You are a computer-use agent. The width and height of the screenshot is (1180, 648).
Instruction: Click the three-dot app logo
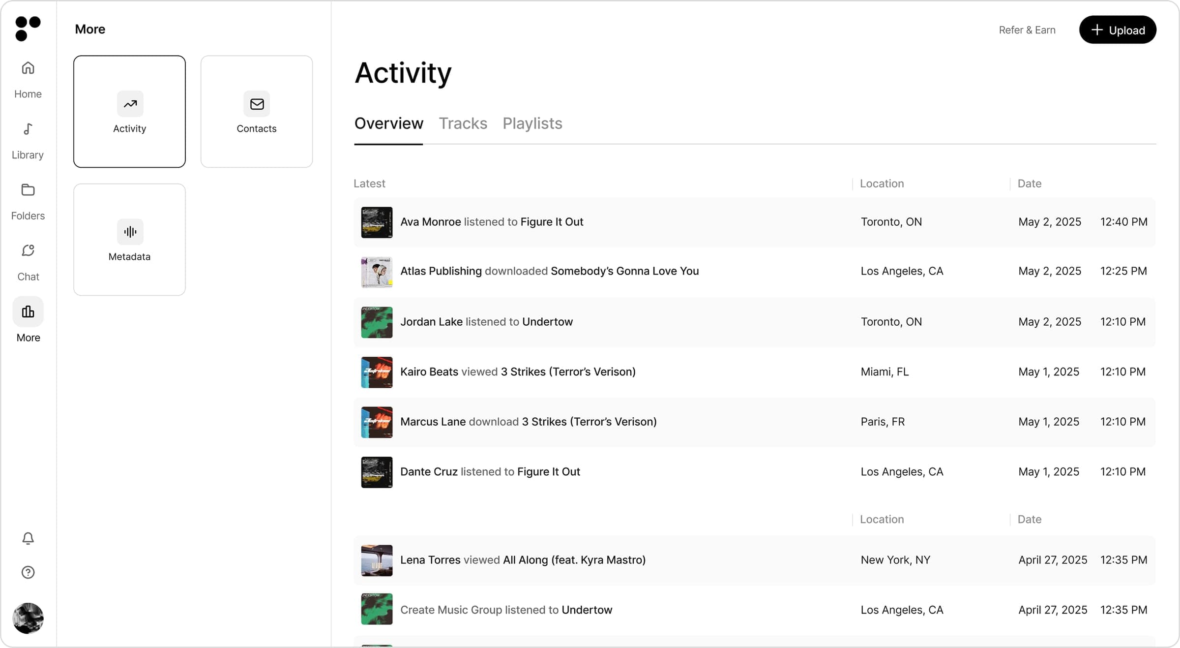pos(28,29)
